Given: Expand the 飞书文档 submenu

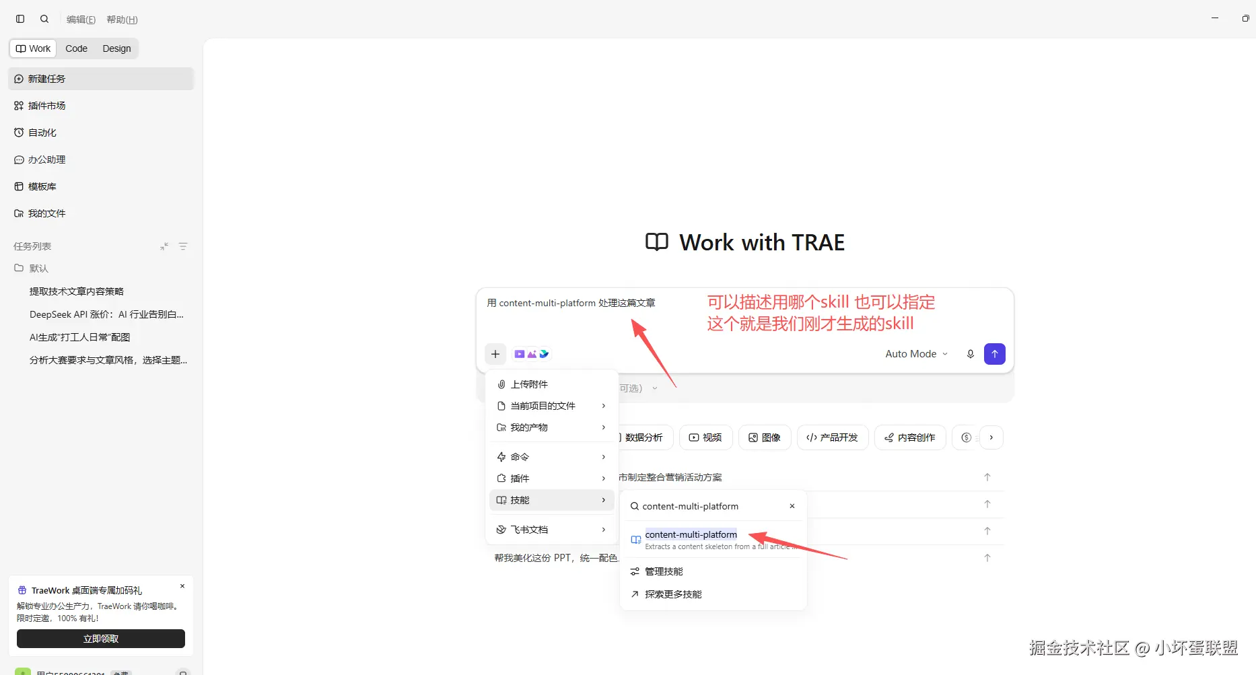Looking at the screenshot, I should [x=551, y=530].
